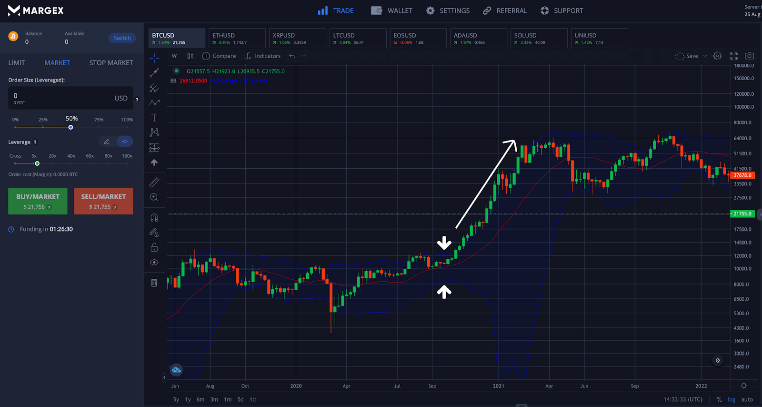This screenshot has height=407, width=762.
Task: Switch to the LIMIT order tab
Action: point(17,63)
